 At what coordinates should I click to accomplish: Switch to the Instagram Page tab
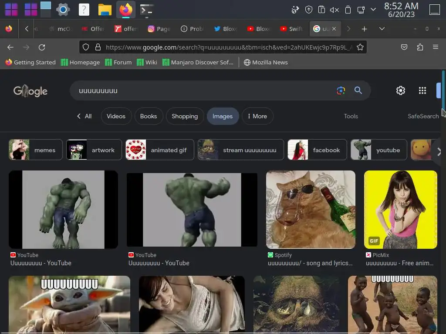[x=159, y=29]
